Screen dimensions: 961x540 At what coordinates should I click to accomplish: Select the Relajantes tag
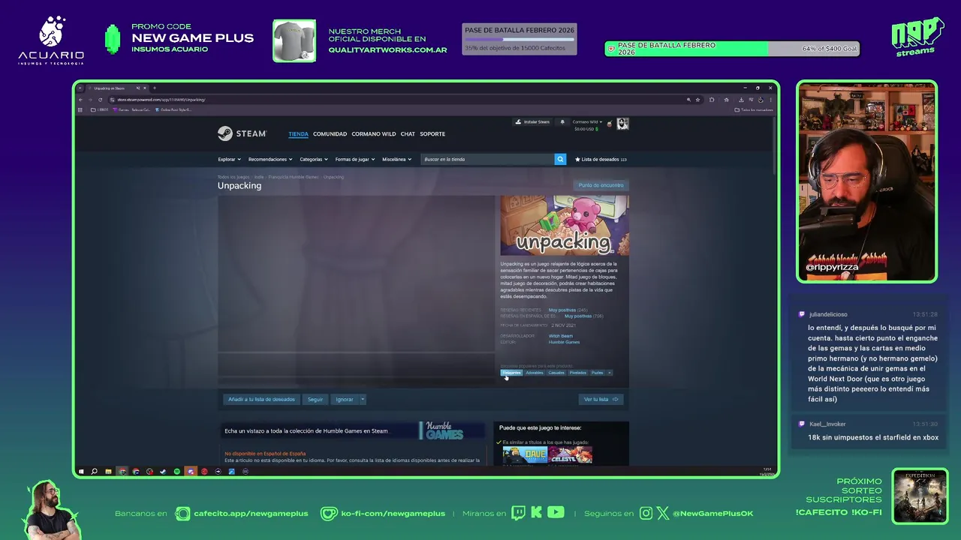pyautogui.click(x=511, y=373)
